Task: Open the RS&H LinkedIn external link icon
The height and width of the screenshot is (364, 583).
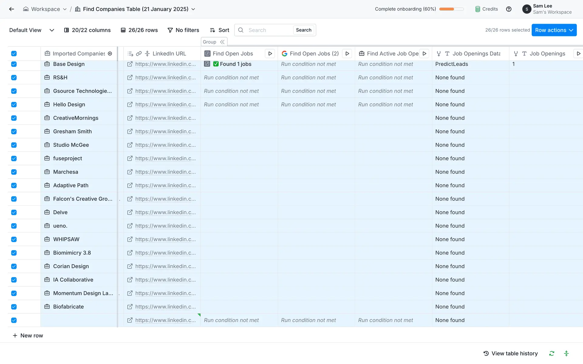Action: coord(130,78)
